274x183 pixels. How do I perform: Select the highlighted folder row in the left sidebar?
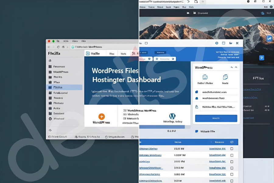[x=64, y=88]
